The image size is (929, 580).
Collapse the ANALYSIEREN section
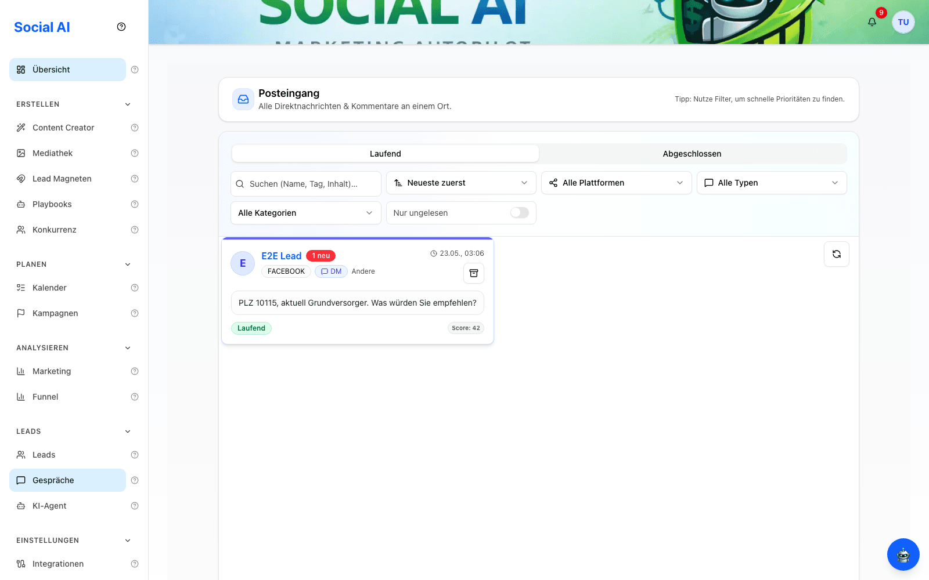(x=128, y=348)
